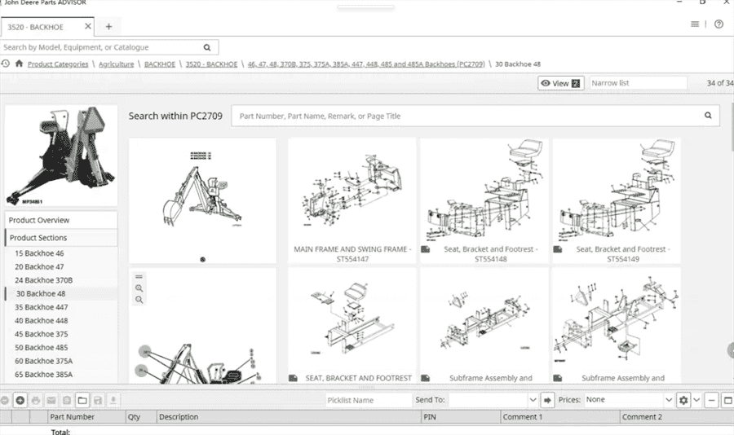Open Product Sections header
734x435 pixels.
[61, 238]
